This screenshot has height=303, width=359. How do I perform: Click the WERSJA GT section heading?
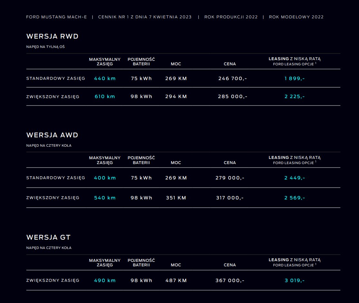(48, 237)
